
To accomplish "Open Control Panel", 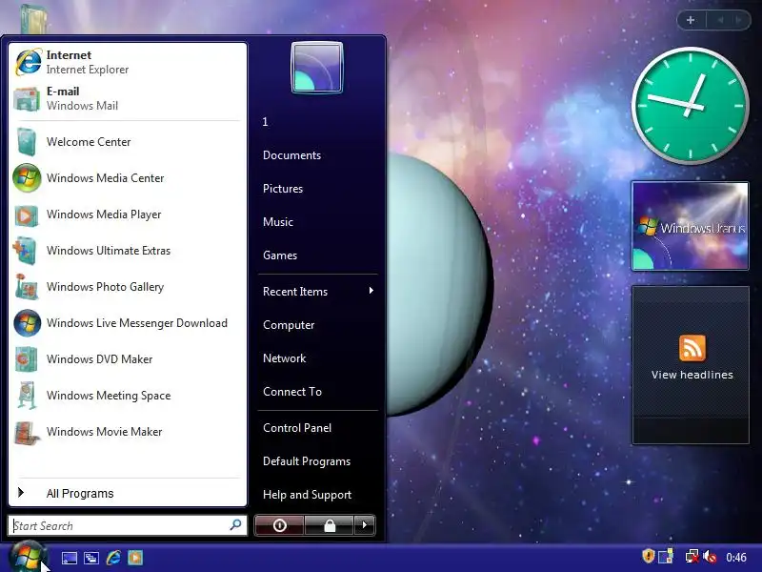I will [317, 428].
